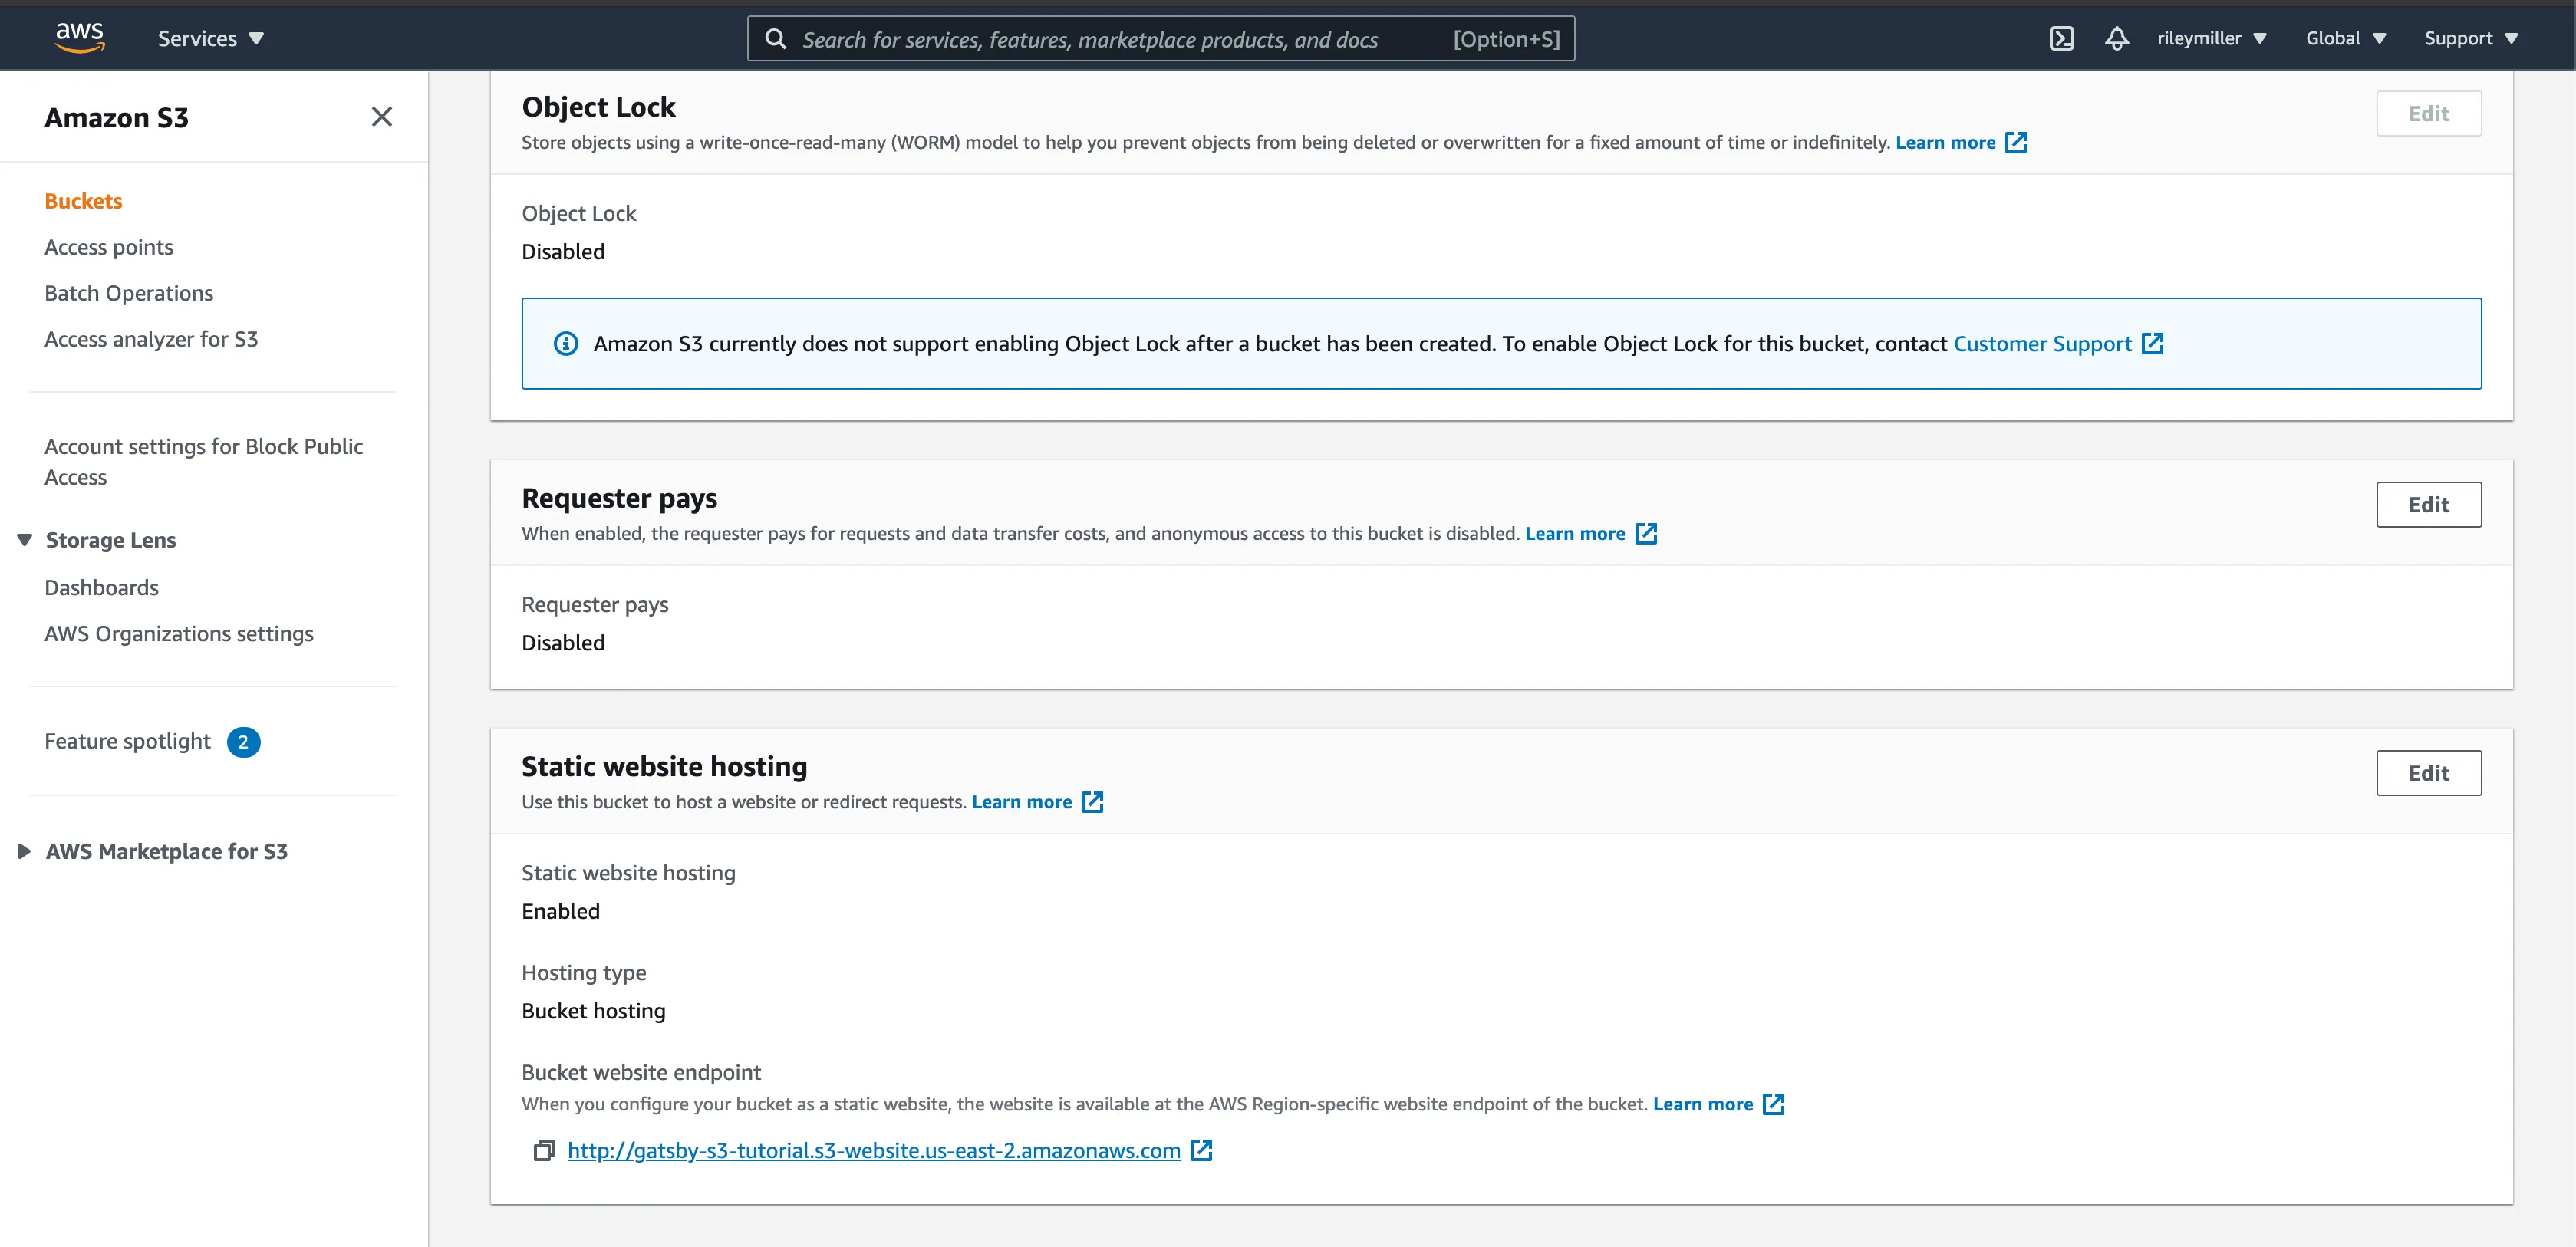This screenshot has height=1247, width=2576.
Task: Open the gatsby-s3-tutorial website endpoint link
Action: click(x=873, y=1150)
